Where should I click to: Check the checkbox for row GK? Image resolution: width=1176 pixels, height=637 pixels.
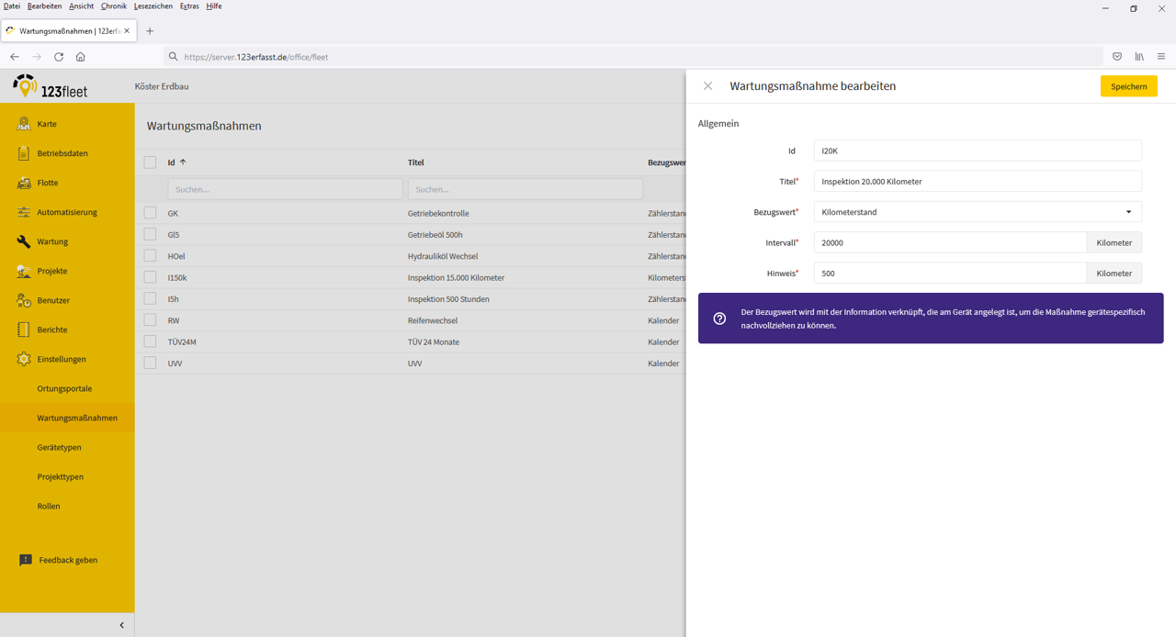(x=150, y=213)
